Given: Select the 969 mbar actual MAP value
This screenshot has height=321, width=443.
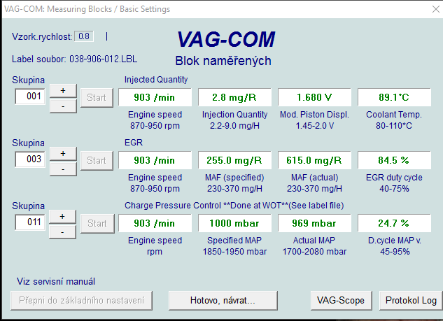Looking at the screenshot, I should click(314, 223).
